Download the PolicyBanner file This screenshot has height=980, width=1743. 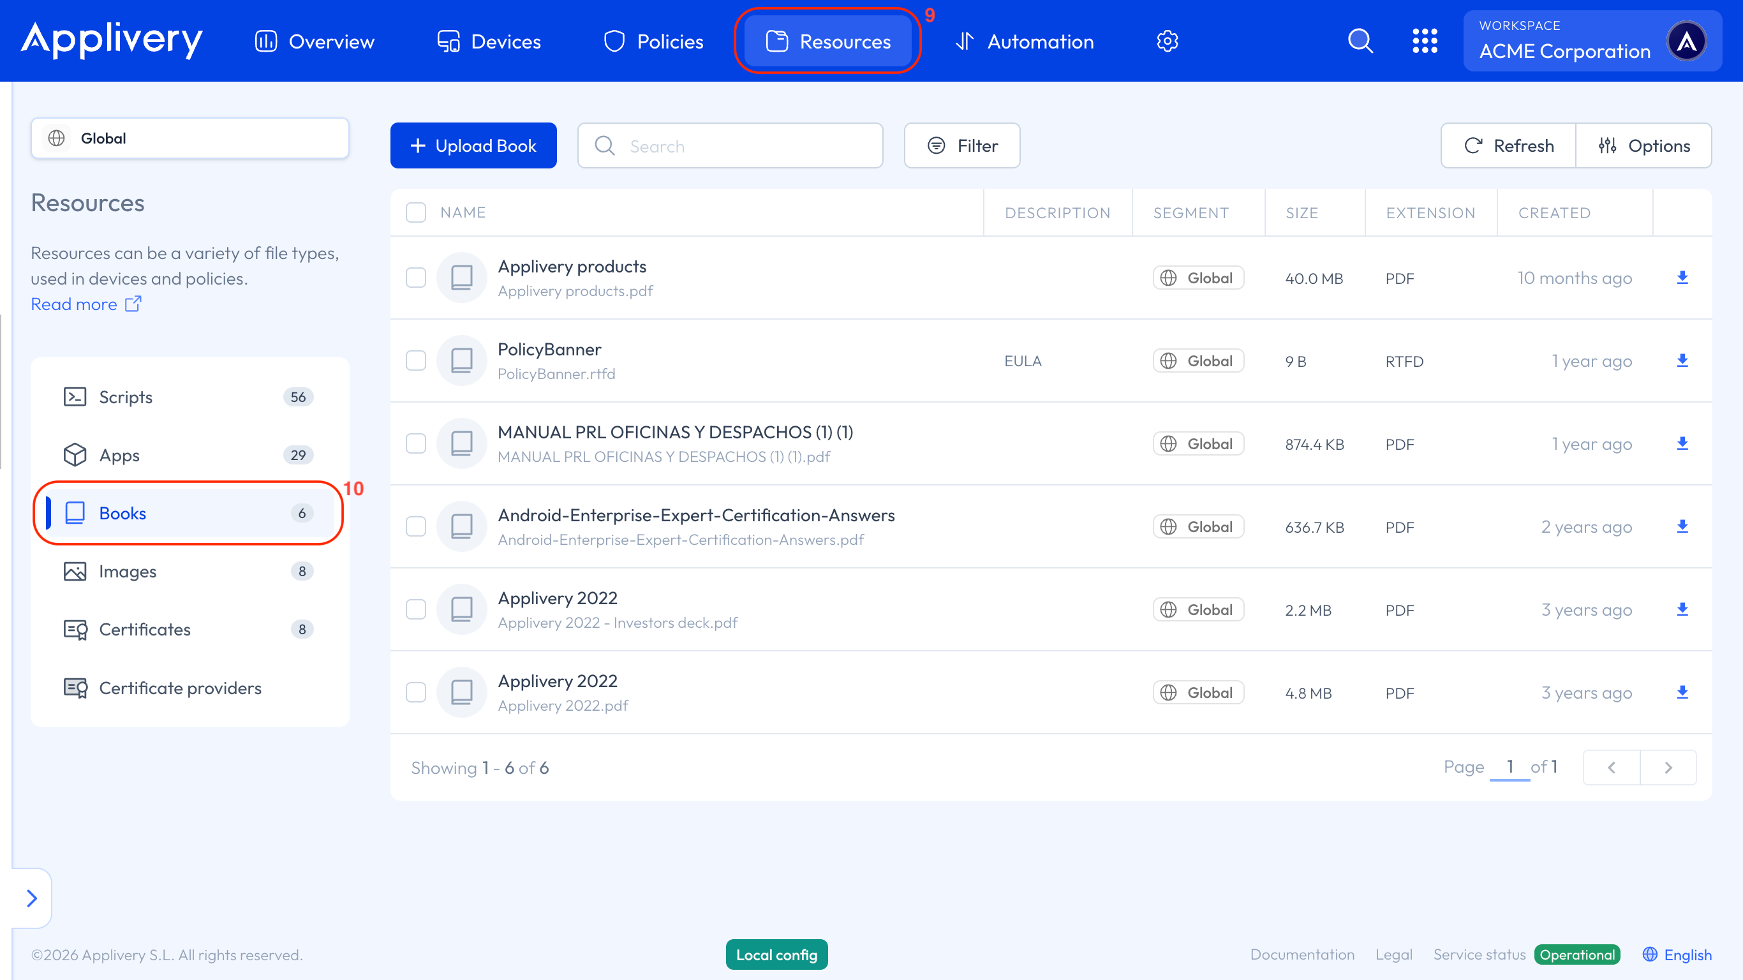click(x=1682, y=360)
